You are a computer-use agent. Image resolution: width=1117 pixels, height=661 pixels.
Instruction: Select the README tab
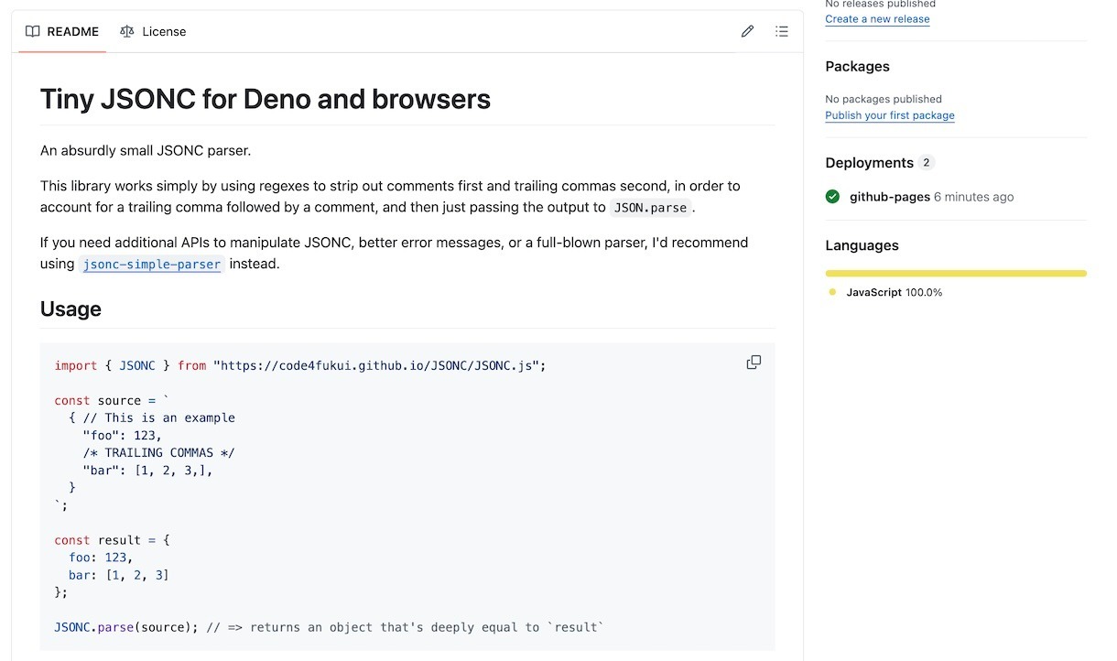[x=62, y=31]
